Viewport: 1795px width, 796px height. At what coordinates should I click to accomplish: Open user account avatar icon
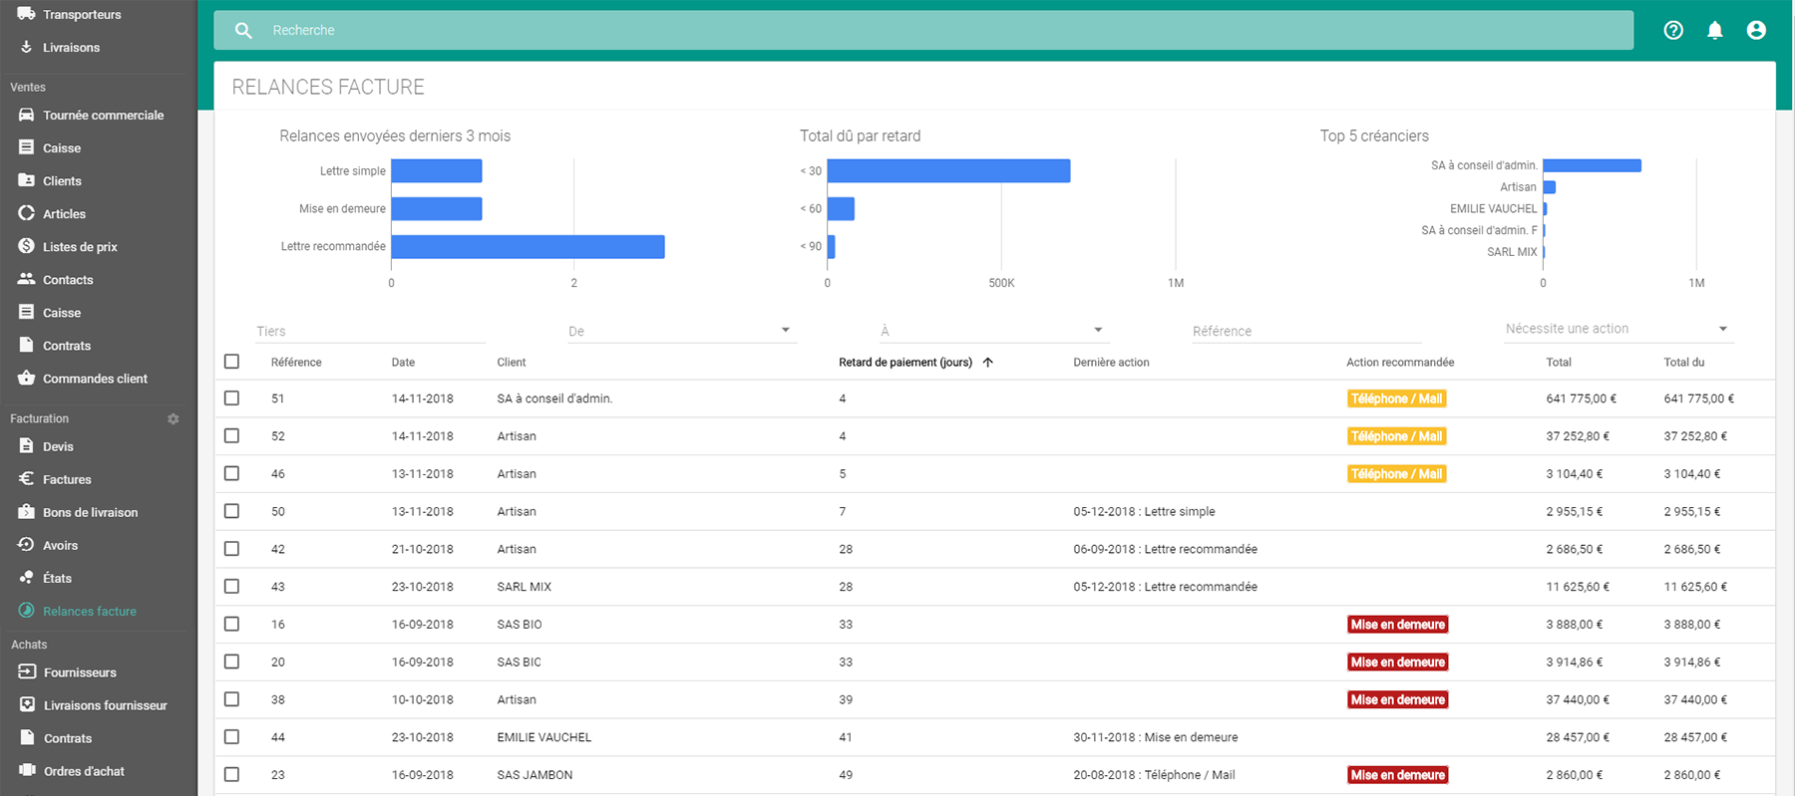[x=1756, y=30]
